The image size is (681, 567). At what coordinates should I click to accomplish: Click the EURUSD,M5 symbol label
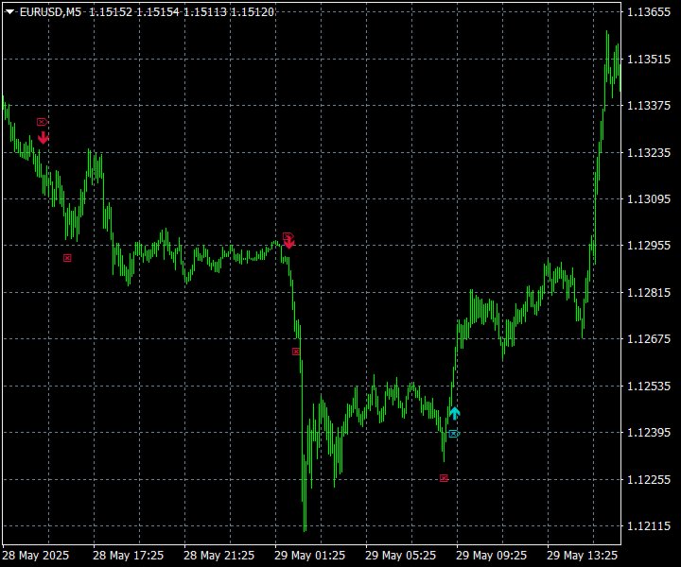coord(50,12)
